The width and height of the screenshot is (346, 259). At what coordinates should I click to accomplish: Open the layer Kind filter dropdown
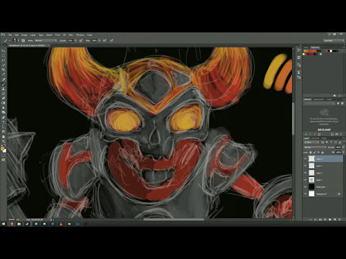(x=311, y=142)
